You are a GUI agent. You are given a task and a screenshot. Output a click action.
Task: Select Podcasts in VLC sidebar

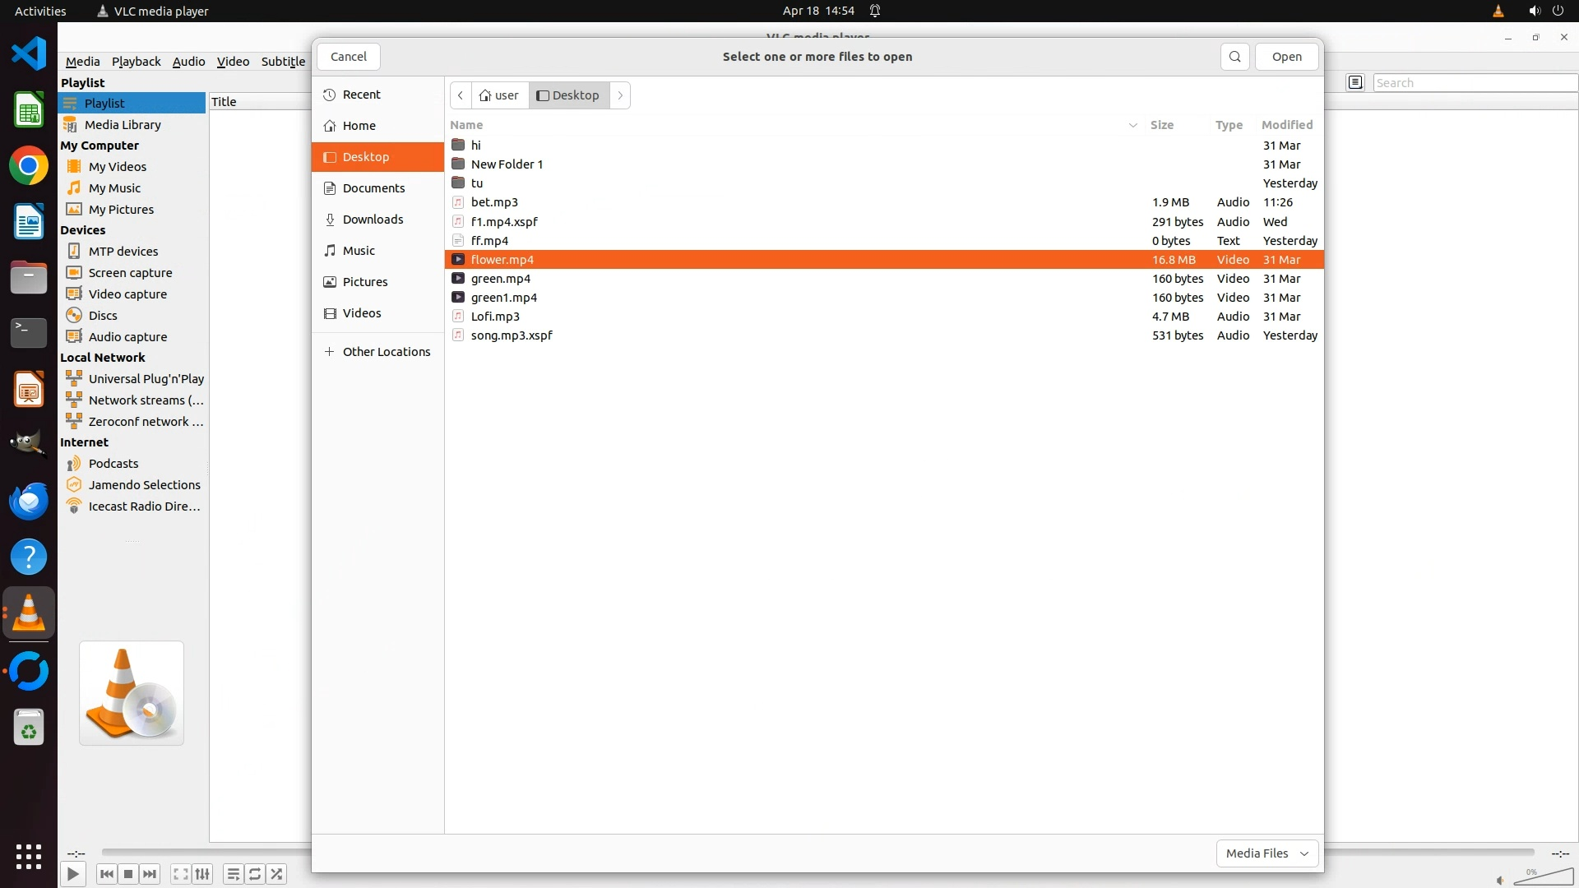point(113,464)
